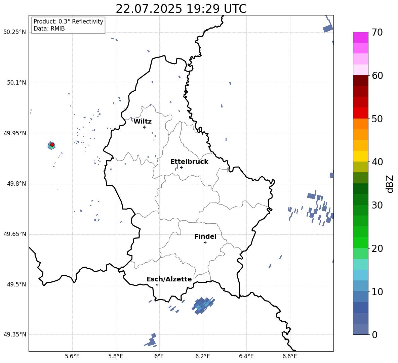Image resolution: width=398 pixels, height=363 pixels.
Task: Click the cross marker at Wiltz
Action: point(144,127)
